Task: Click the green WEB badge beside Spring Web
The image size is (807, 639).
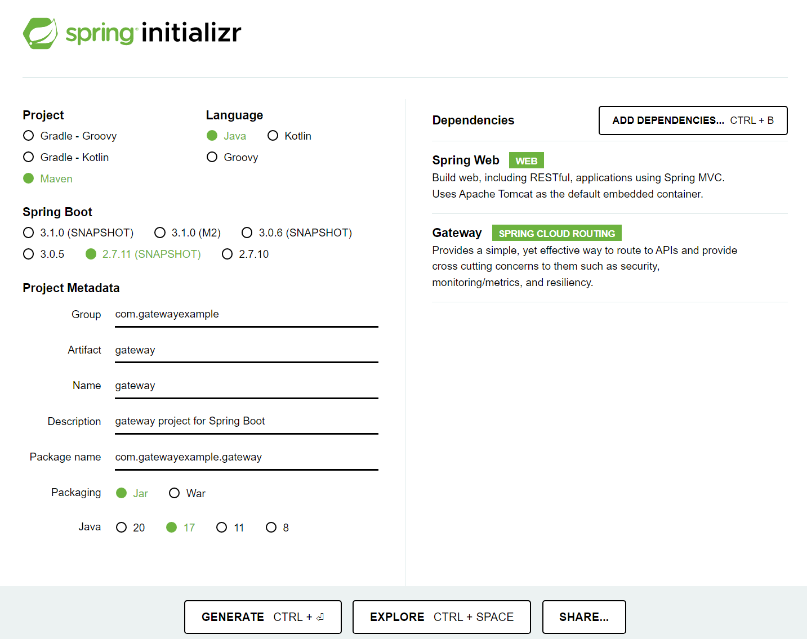Action: coord(525,160)
